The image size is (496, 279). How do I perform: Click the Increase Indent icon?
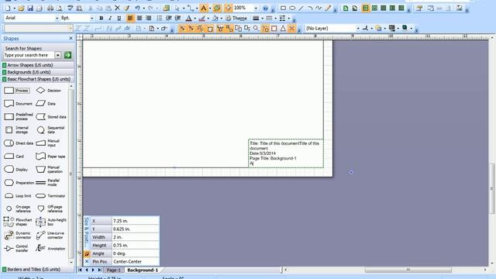(177, 19)
